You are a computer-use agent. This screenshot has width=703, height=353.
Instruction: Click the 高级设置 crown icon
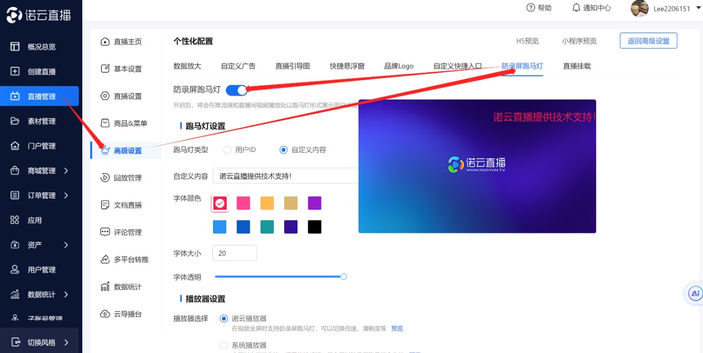[105, 150]
